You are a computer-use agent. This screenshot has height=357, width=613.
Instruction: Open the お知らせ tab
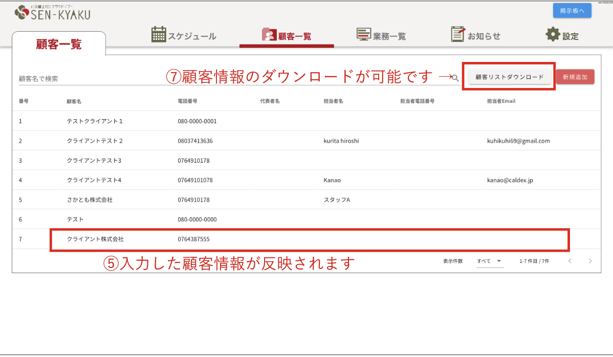click(484, 36)
